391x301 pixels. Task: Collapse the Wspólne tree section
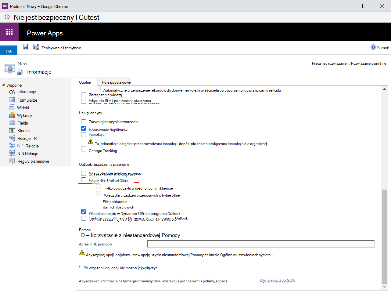pyautogui.click(x=3, y=85)
